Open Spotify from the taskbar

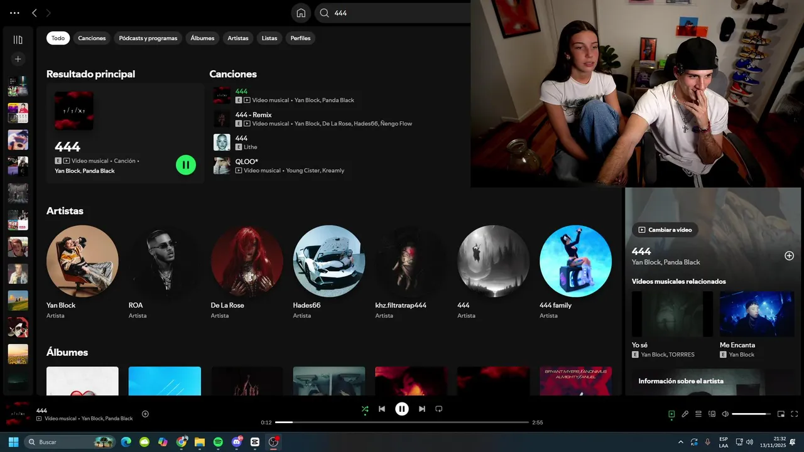point(218,442)
